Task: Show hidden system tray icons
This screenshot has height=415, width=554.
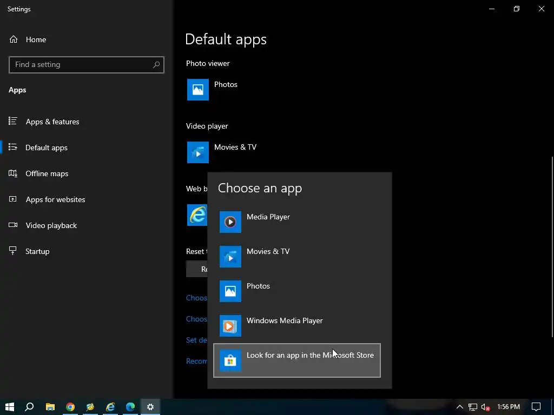Action: point(459,407)
